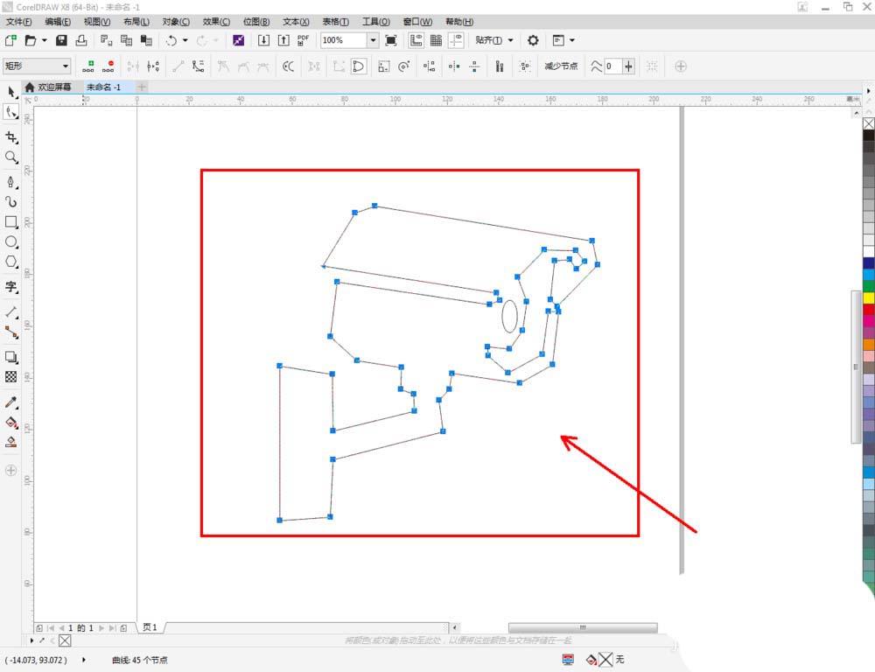875x672 pixels.
Task: Click the New document icon
Action: click(x=10, y=40)
